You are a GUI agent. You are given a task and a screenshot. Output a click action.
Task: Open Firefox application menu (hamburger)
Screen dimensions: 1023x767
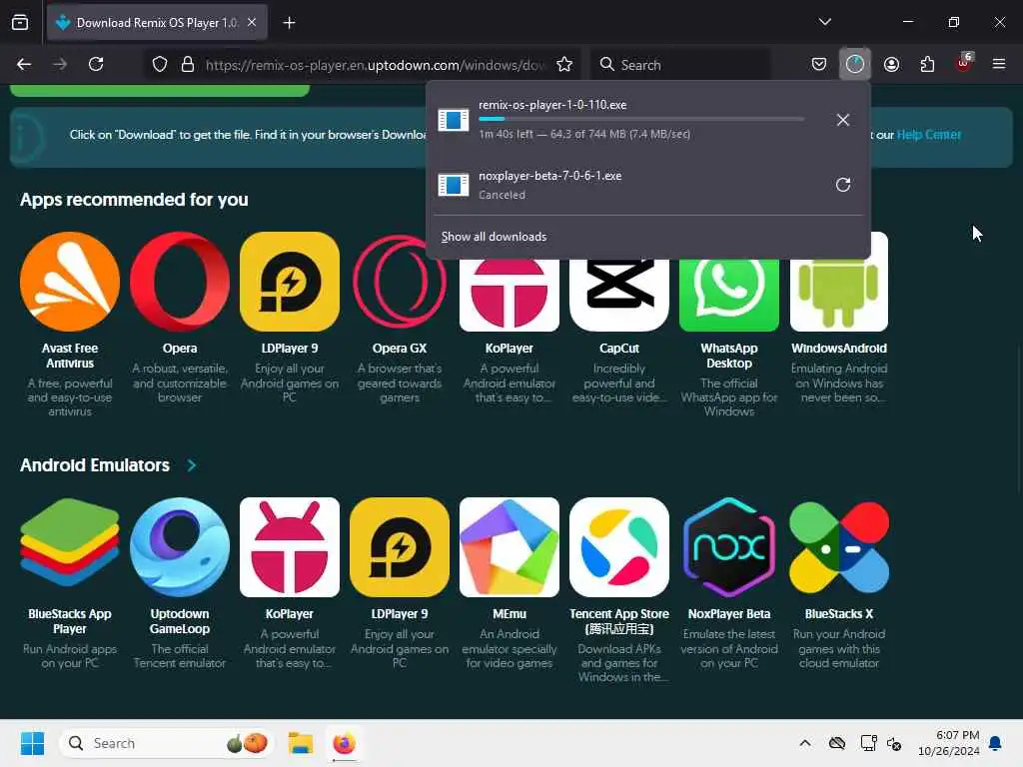point(999,64)
